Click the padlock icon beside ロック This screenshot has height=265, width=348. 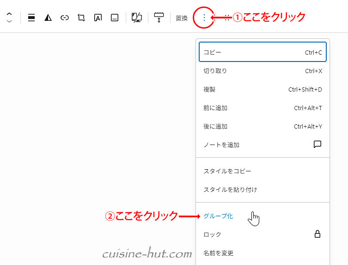[317, 234]
